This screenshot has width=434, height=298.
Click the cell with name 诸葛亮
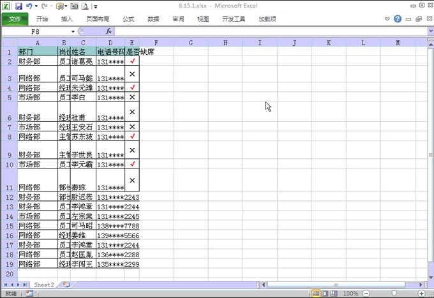coord(84,61)
